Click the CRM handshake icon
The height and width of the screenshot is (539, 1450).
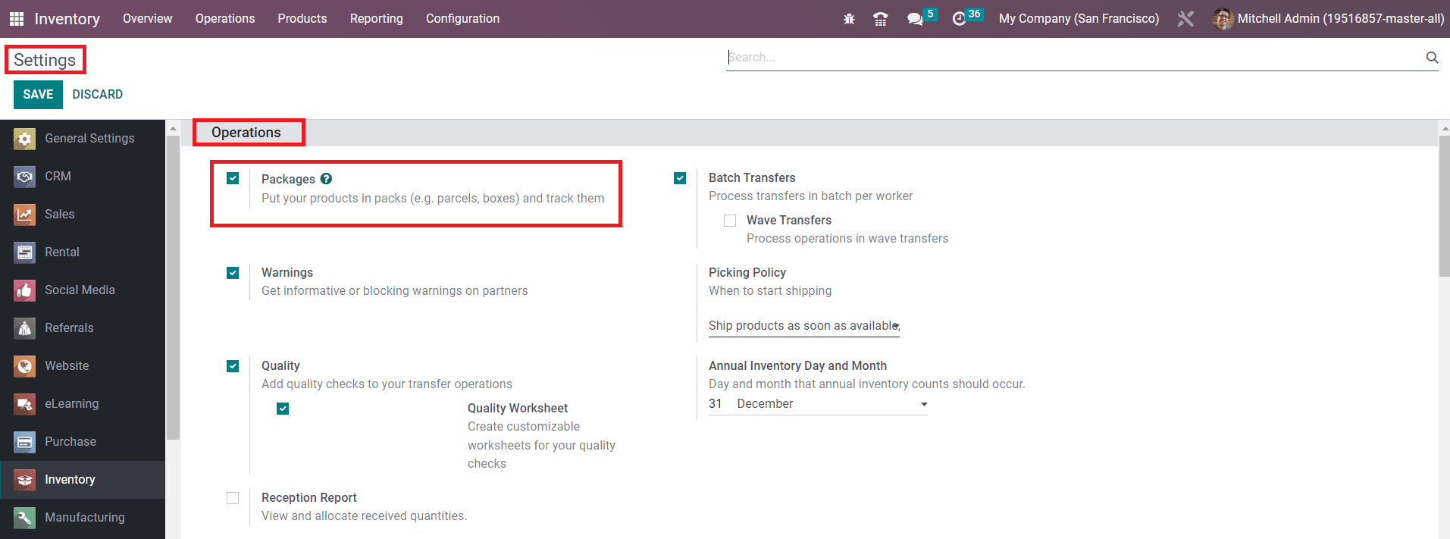pyautogui.click(x=24, y=177)
